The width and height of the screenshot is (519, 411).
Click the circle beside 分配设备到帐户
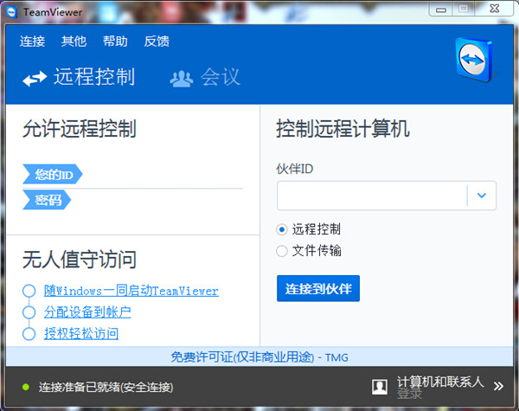(x=29, y=312)
